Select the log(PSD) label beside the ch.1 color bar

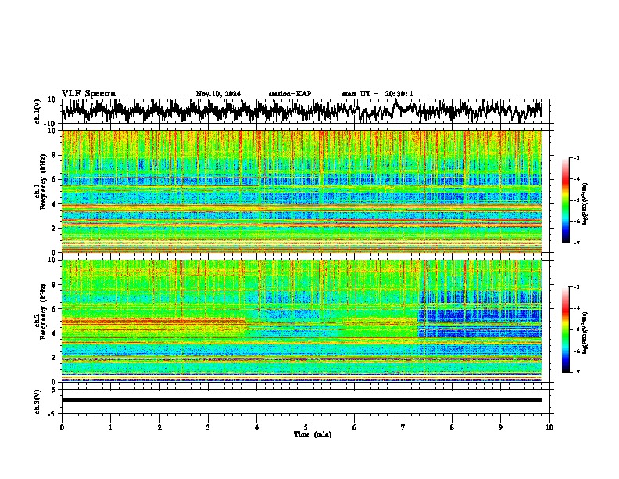tap(585, 204)
